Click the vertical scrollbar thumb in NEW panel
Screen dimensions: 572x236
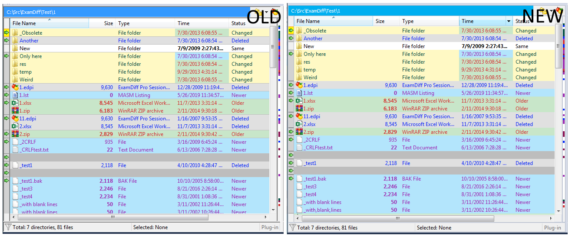tap(558, 47)
